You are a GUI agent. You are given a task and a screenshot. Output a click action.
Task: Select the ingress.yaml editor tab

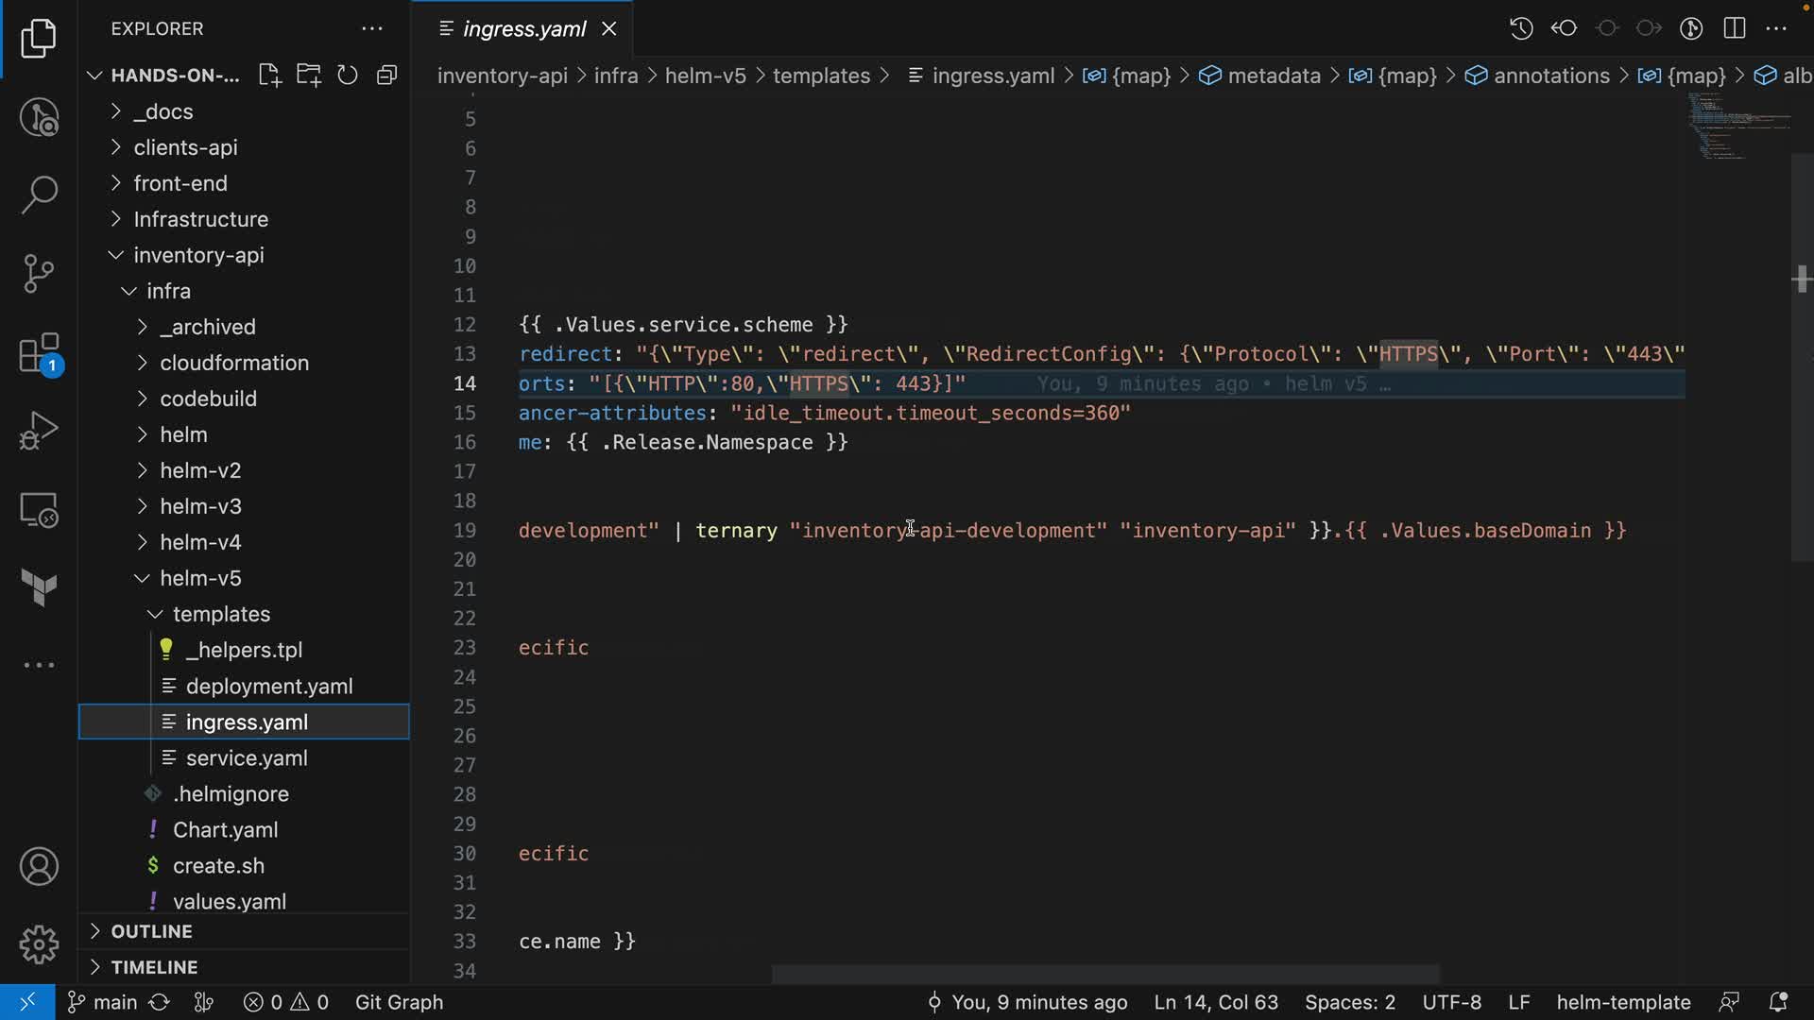[524, 29]
